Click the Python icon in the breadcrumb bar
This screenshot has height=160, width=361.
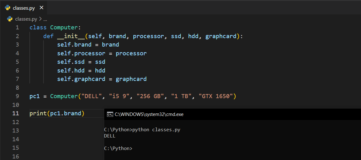pos(10,19)
